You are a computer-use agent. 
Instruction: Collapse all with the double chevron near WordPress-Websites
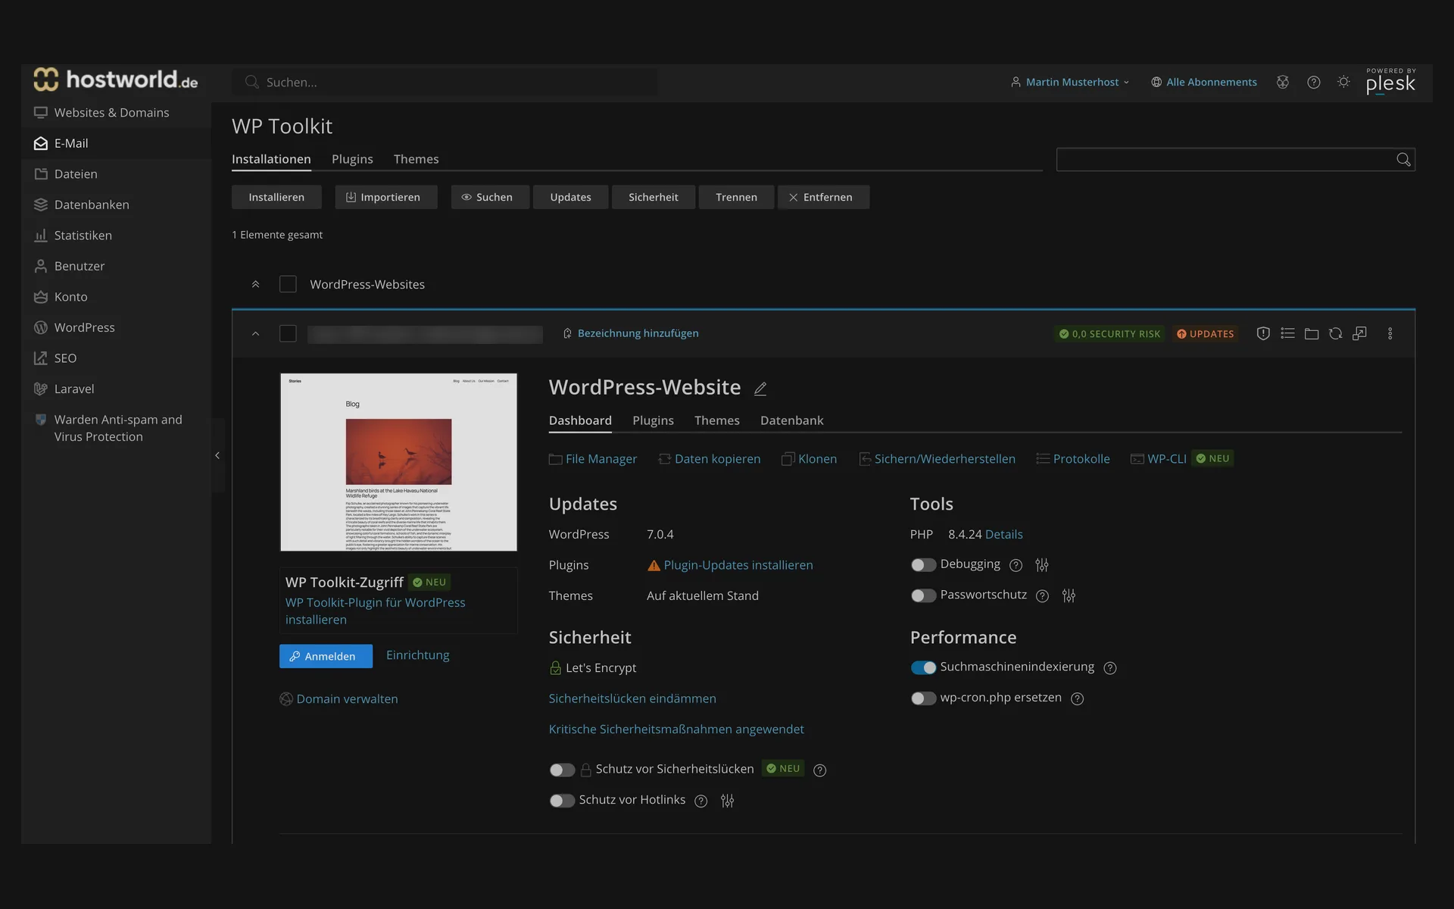(255, 284)
